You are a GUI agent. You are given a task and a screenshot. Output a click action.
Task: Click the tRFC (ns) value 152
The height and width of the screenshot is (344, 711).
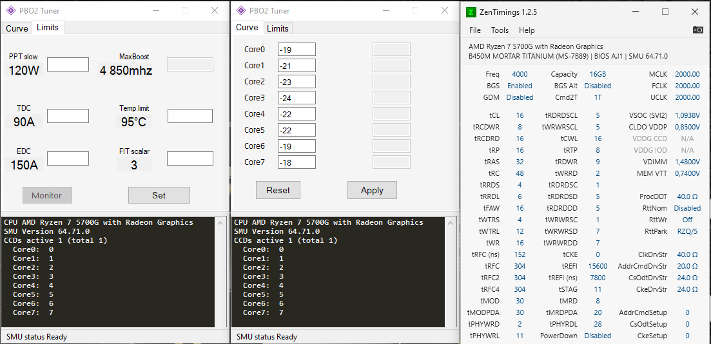(520, 254)
